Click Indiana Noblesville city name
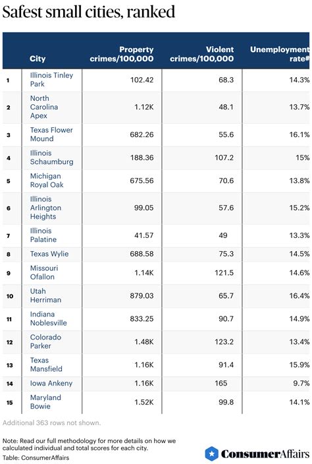The height and width of the screenshot is (464, 312). (x=49, y=319)
